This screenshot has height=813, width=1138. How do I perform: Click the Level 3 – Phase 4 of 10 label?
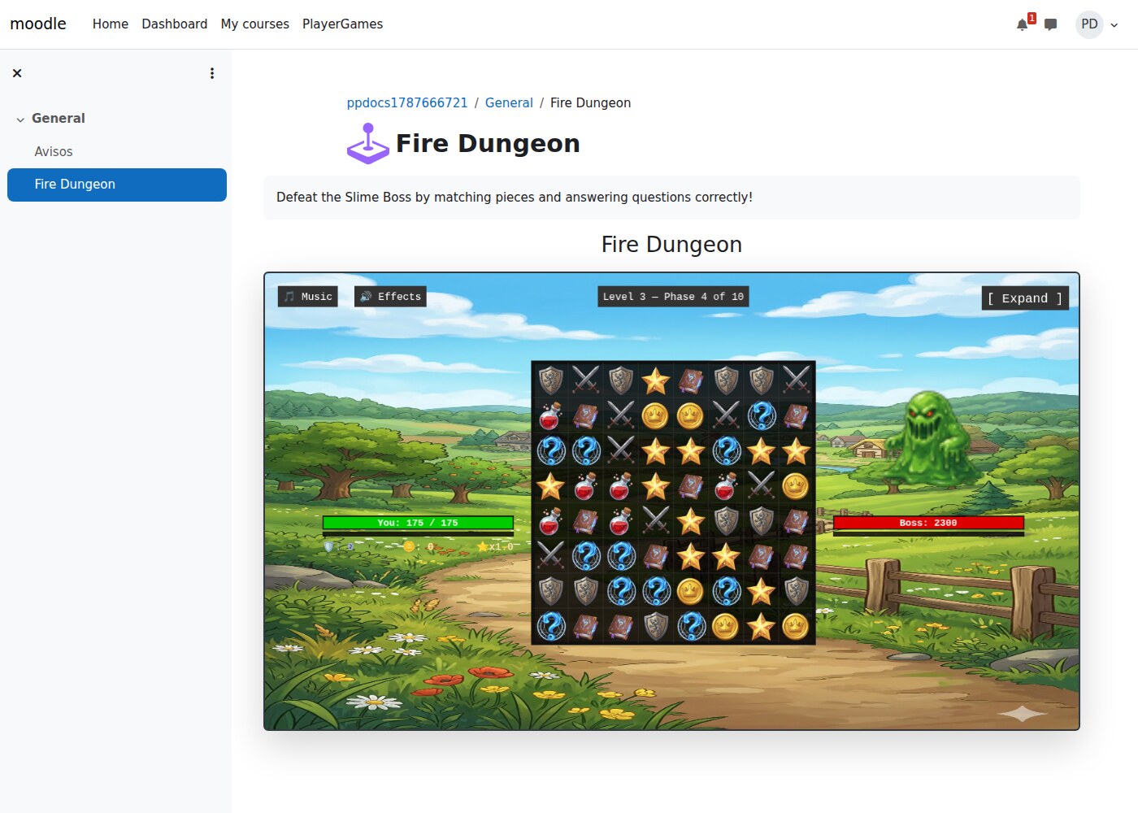673,297
